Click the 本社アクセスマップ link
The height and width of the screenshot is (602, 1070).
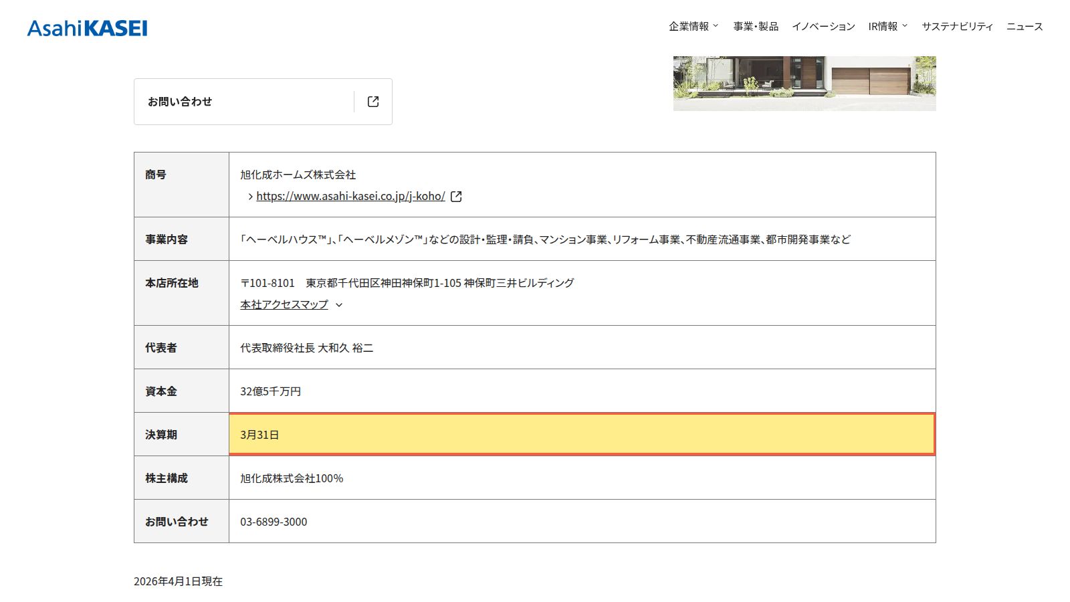tap(284, 304)
